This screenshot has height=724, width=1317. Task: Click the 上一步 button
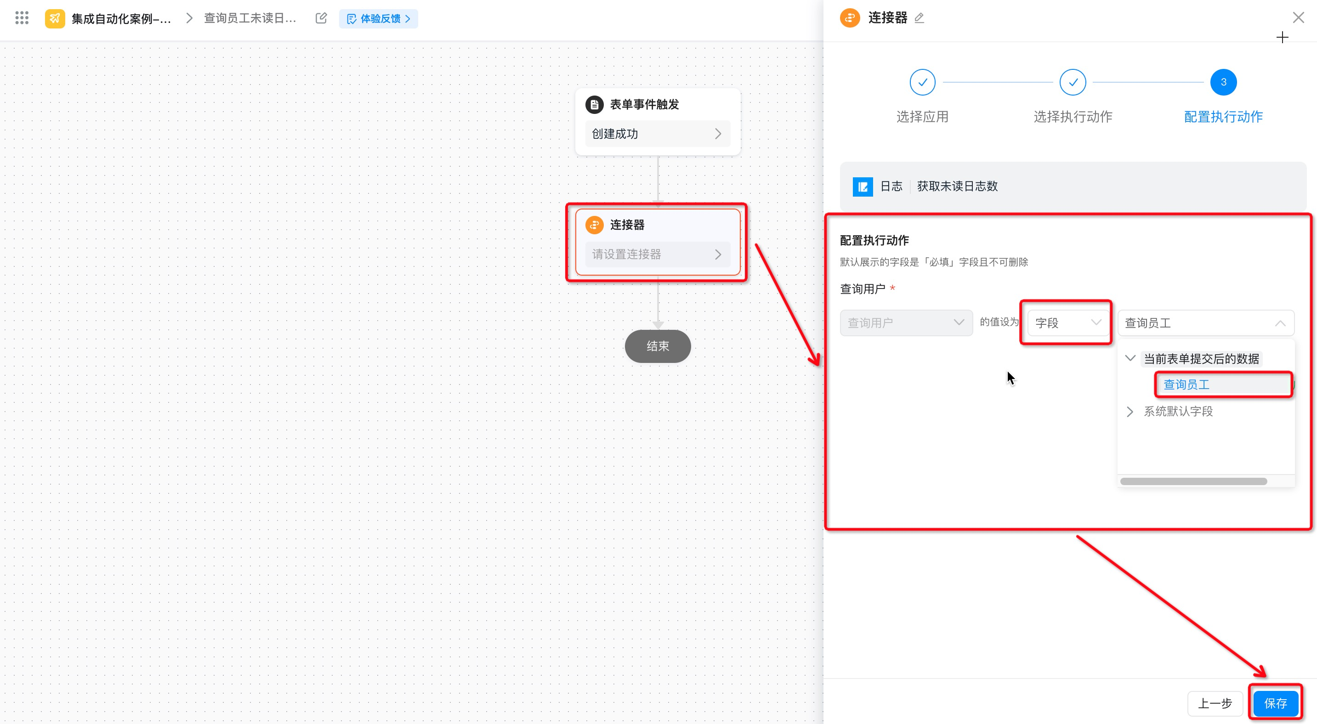(x=1215, y=704)
